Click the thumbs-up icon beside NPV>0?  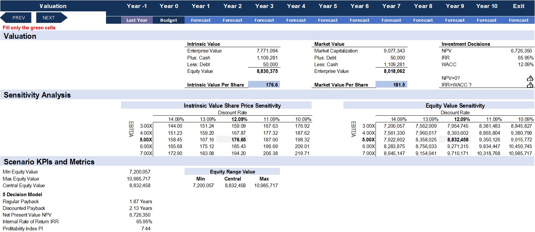tap(530, 78)
